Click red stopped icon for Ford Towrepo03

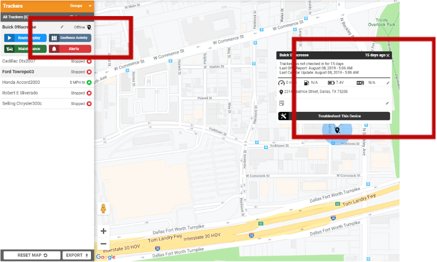[x=89, y=72]
